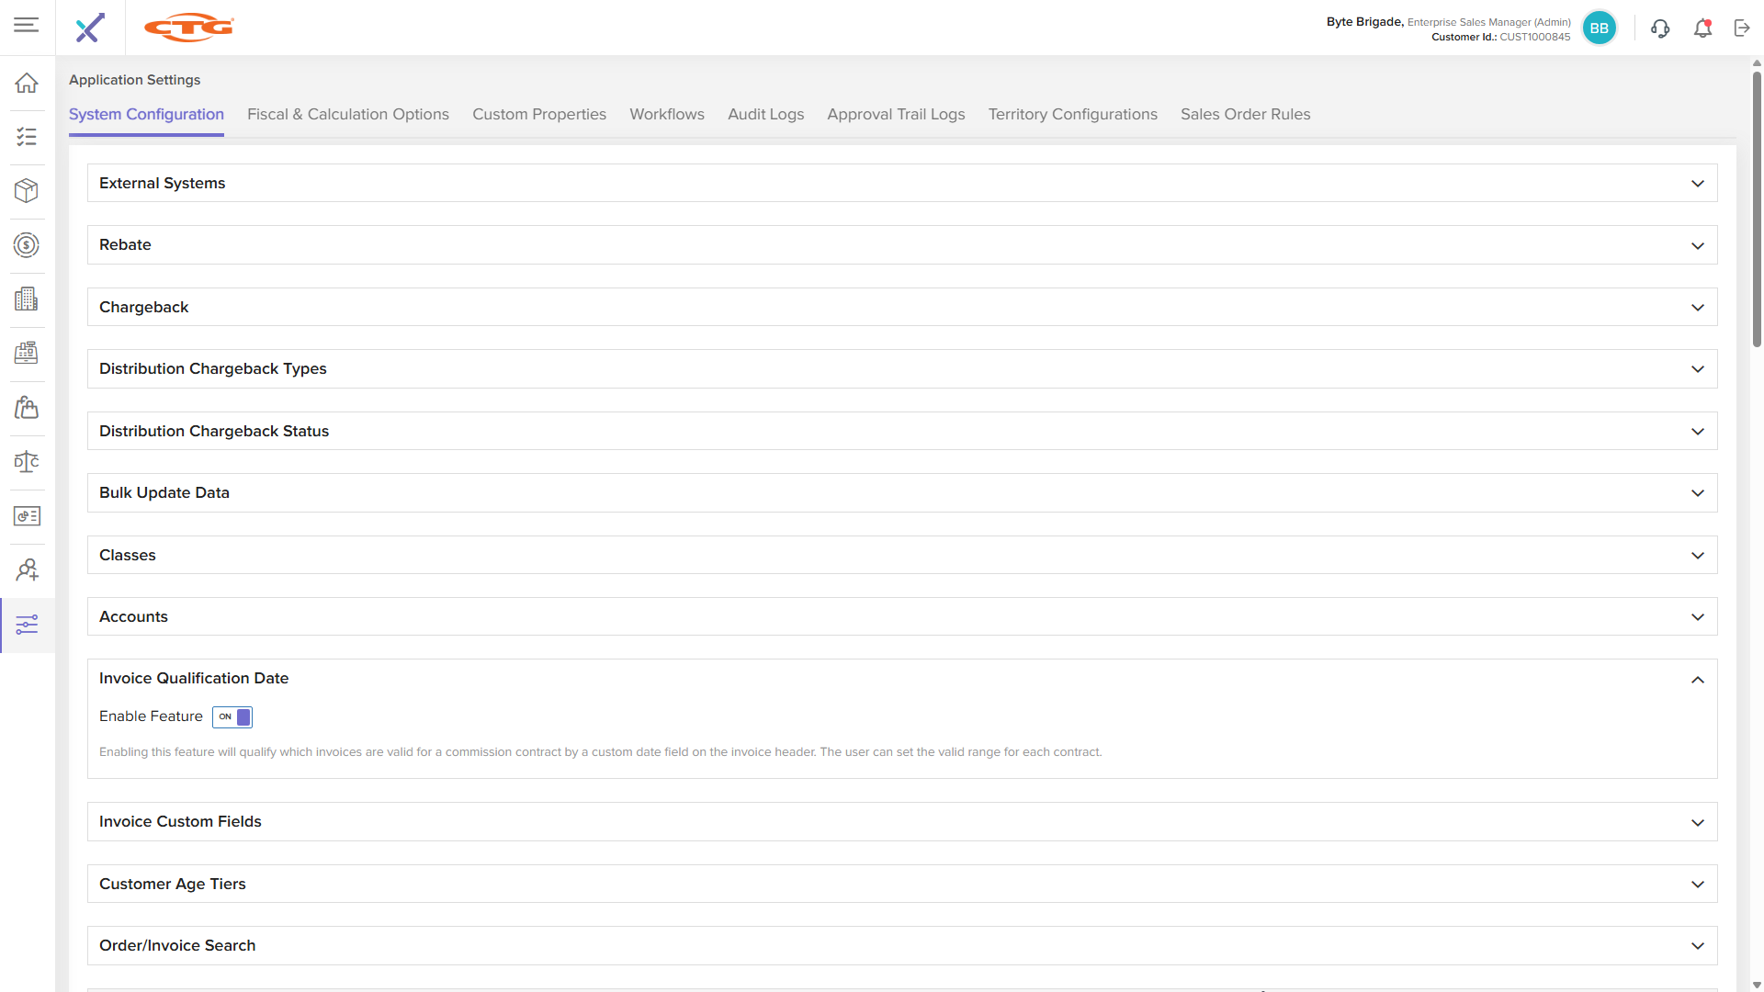Click the CTG company logo
Image resolution: width=1764 pixels, height=992 pixels.
189,28
